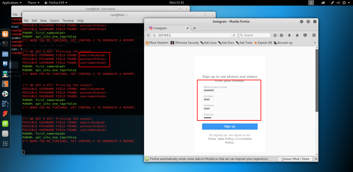The height and width of the screenshot is (172, 353).
Task: Show site information icon in URL bar
Action: tap(154, 35)
